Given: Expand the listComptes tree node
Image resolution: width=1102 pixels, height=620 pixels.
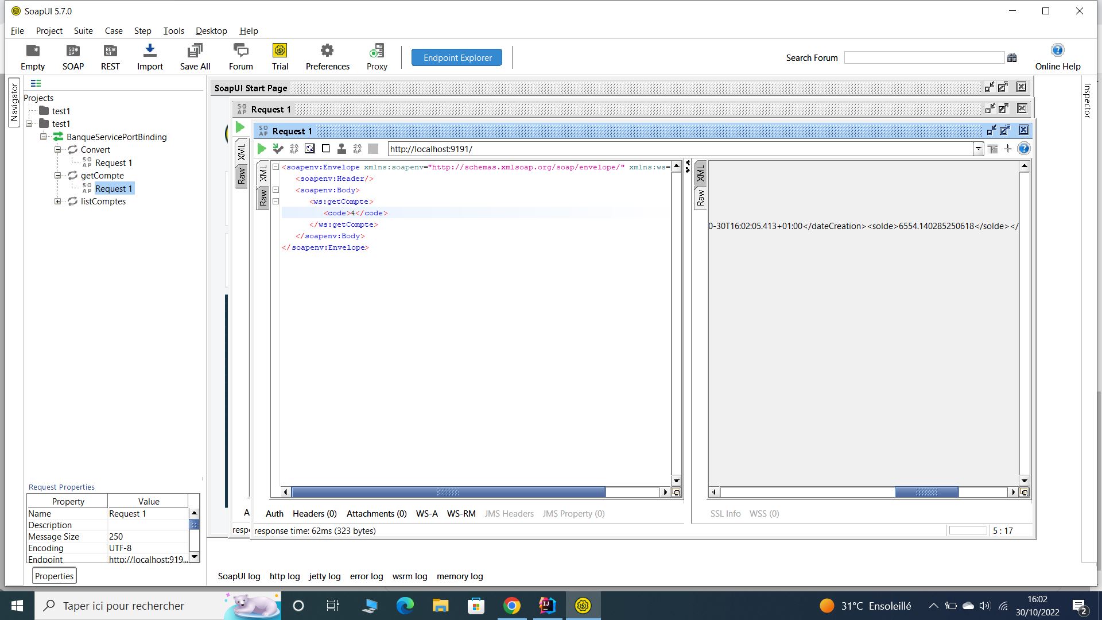Looking at the screenshot, I should (58, 201).
